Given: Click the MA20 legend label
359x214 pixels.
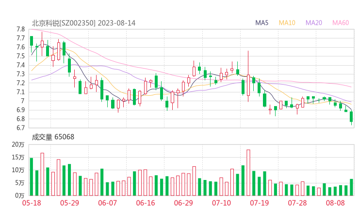Looking at the screenshot, I should coord(314,23).
